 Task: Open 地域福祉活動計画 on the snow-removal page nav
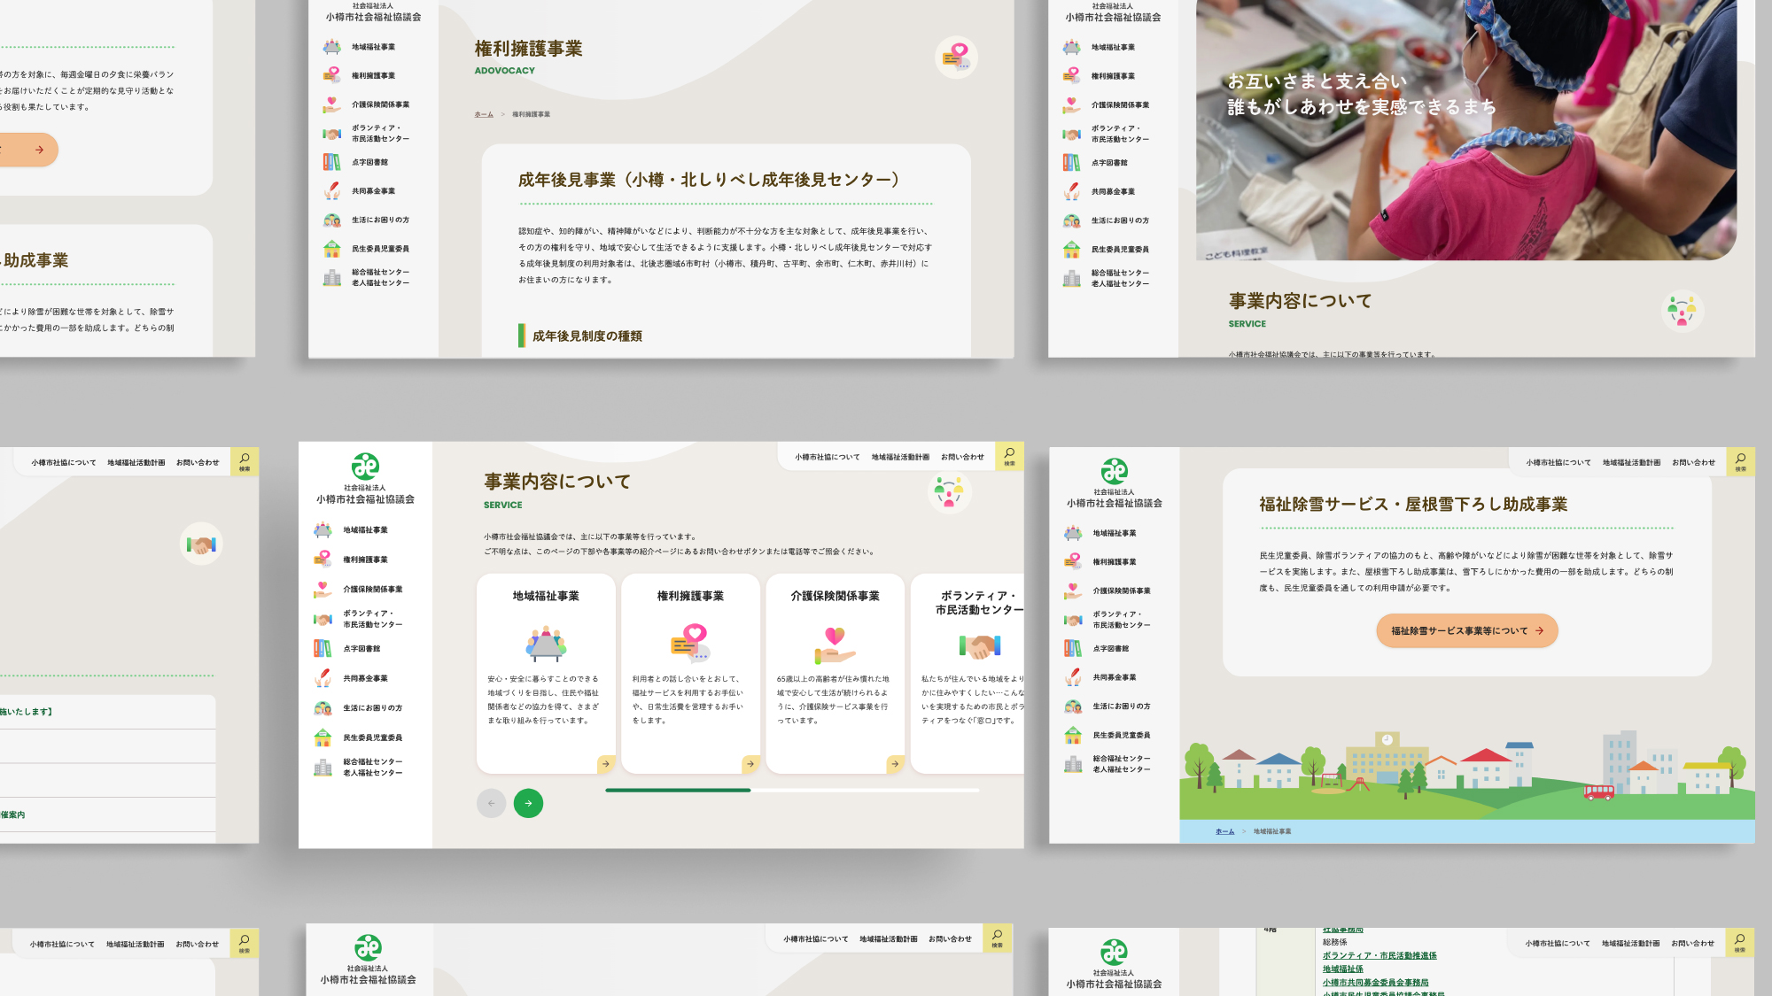point(1631,462)
